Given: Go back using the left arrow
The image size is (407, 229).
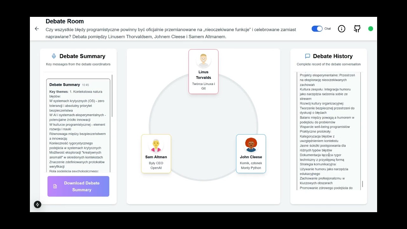Looking at the screenshot, I should pyautogui.click(x=37, y=29).
